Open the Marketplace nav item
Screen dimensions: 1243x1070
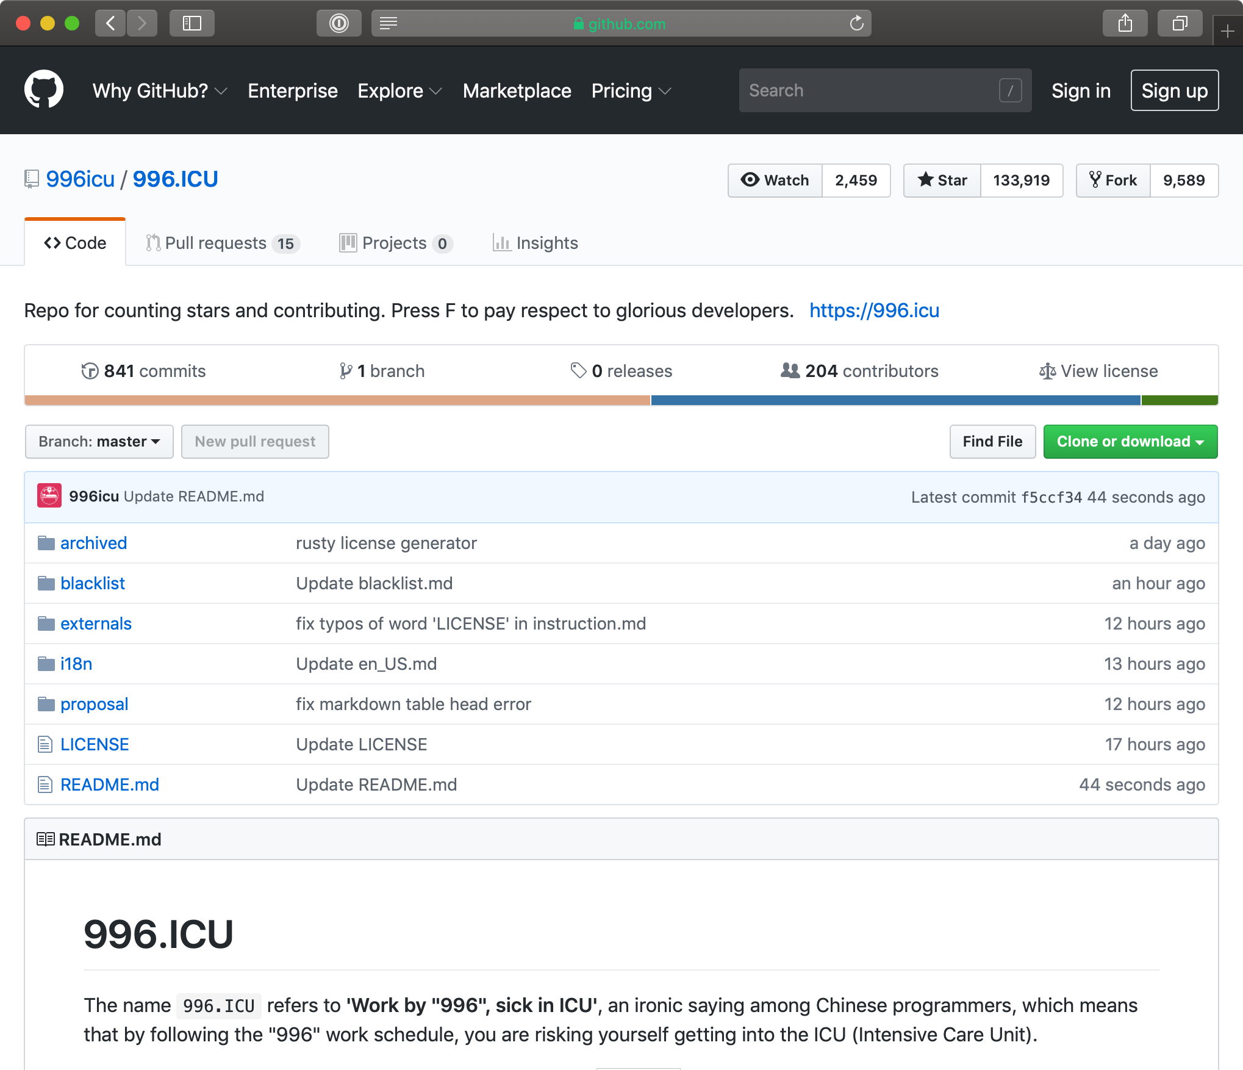(517, 91)
